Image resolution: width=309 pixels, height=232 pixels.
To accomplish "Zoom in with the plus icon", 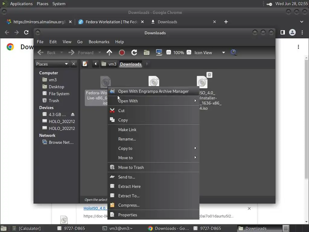I will [x=189, y=52].
